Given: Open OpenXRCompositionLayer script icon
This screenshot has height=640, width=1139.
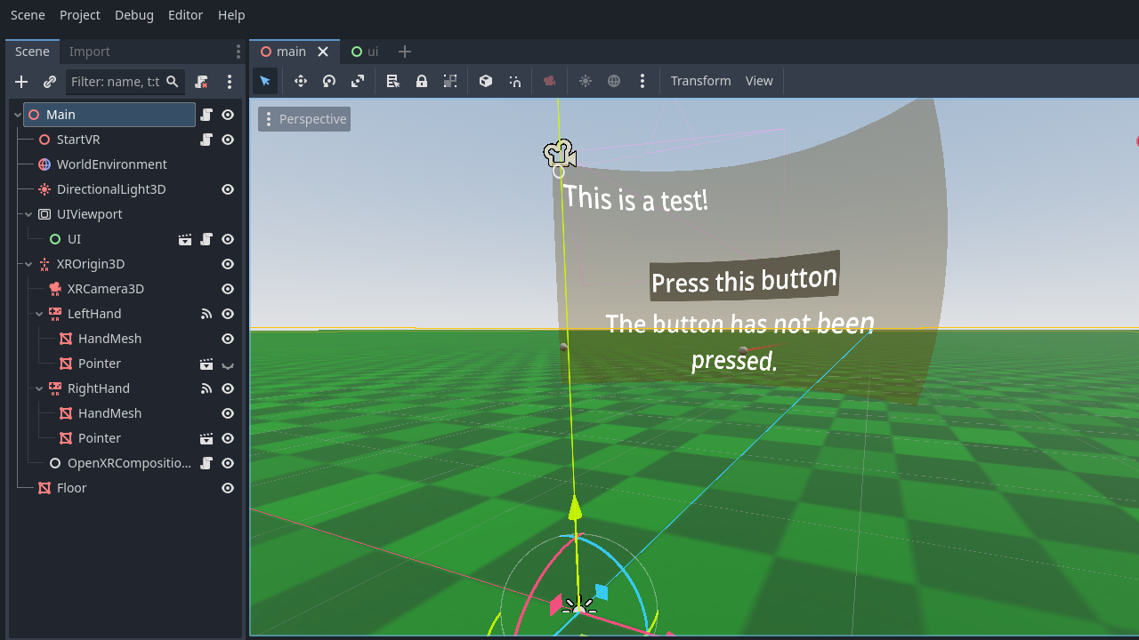Looking at the screenshot, I should [206, 463].
